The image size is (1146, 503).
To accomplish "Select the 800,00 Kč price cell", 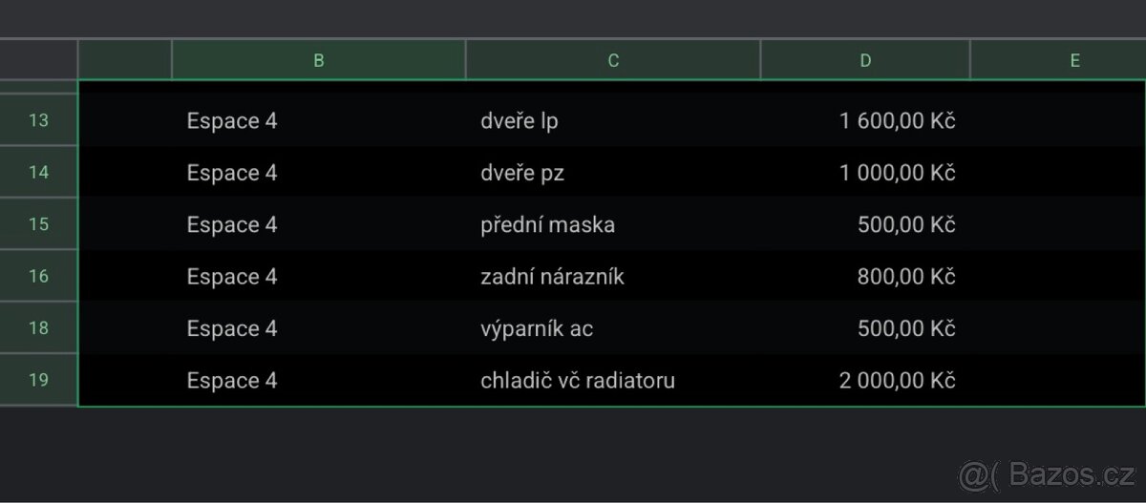I will pos(865,277).
